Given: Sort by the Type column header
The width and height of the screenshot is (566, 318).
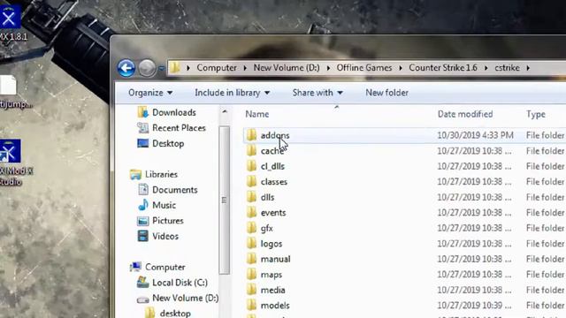Looking at the screenshot, I should [536, 114].
